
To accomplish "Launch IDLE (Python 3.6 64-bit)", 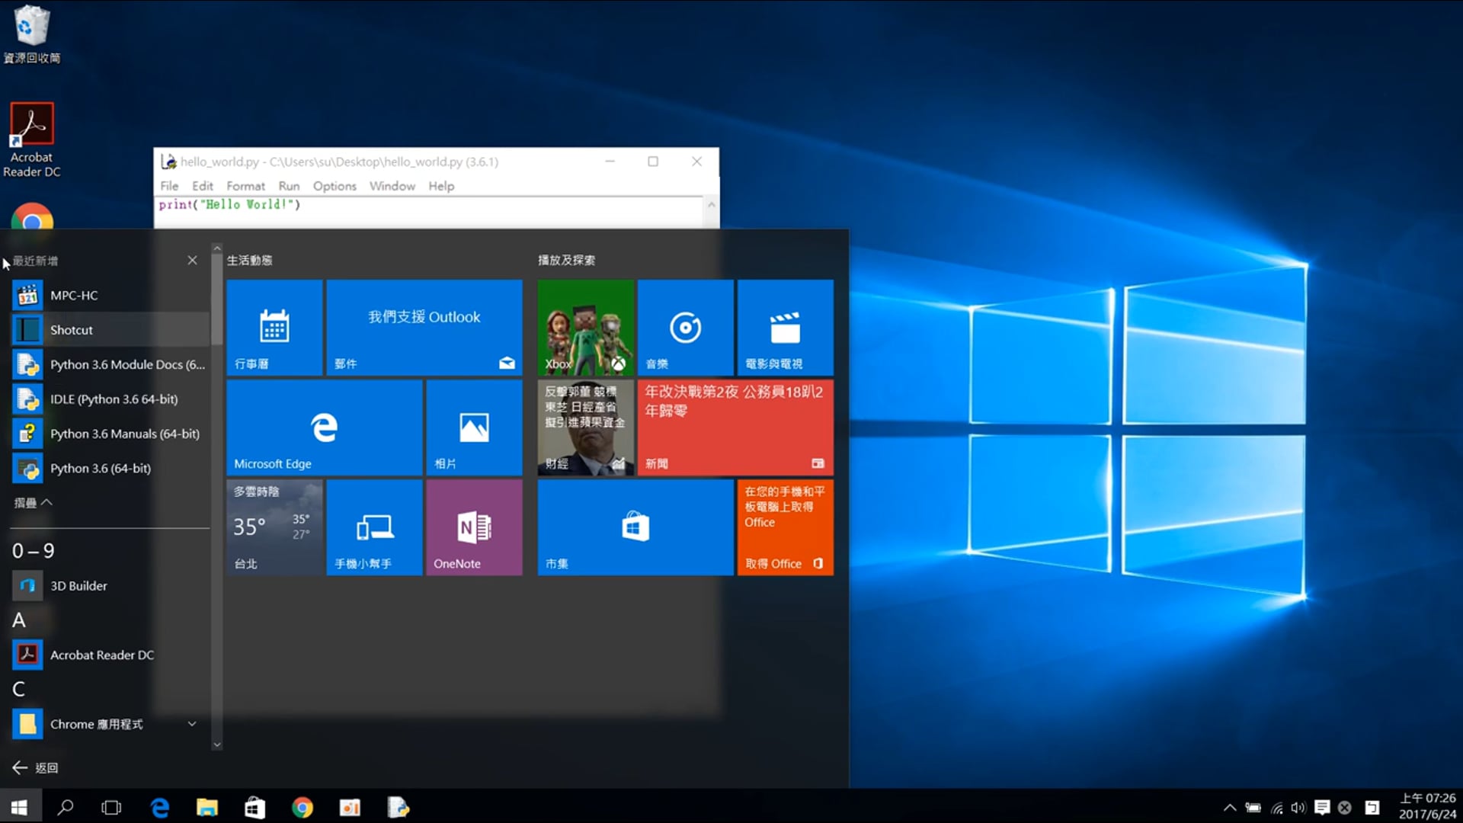I will coord(114,399).
